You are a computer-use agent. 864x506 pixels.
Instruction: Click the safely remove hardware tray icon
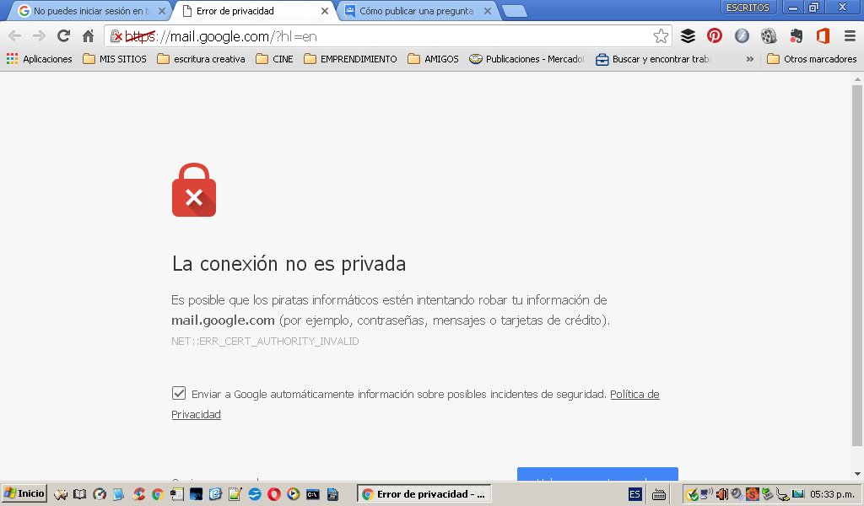tap(766, 494)
